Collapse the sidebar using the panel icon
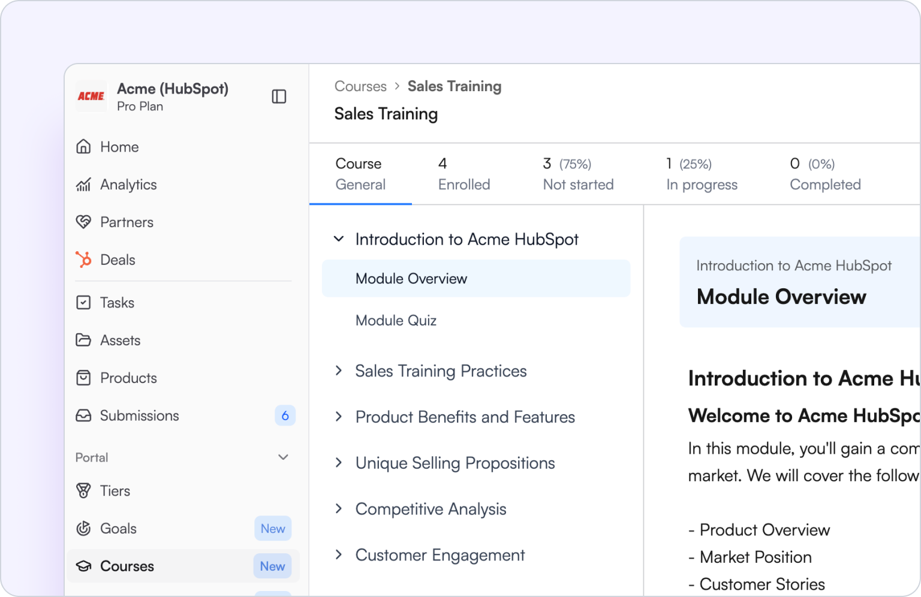921x597 pixels. [279, 96]
